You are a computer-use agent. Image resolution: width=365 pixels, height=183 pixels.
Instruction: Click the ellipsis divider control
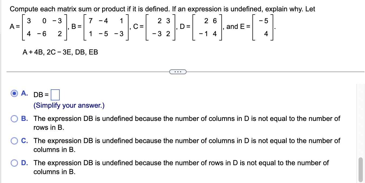click(178, 72)
